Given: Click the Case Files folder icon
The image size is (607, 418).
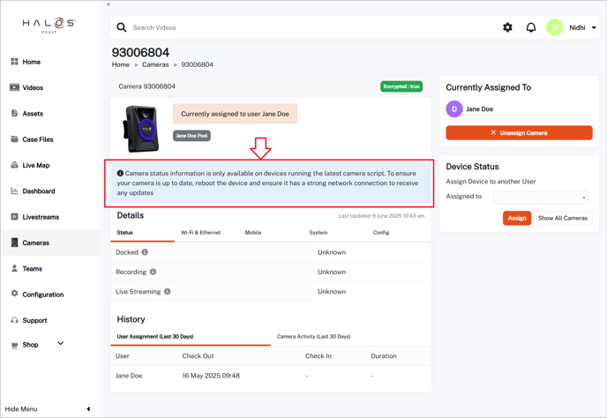Looking at the screenshot, I should (14, 139).
